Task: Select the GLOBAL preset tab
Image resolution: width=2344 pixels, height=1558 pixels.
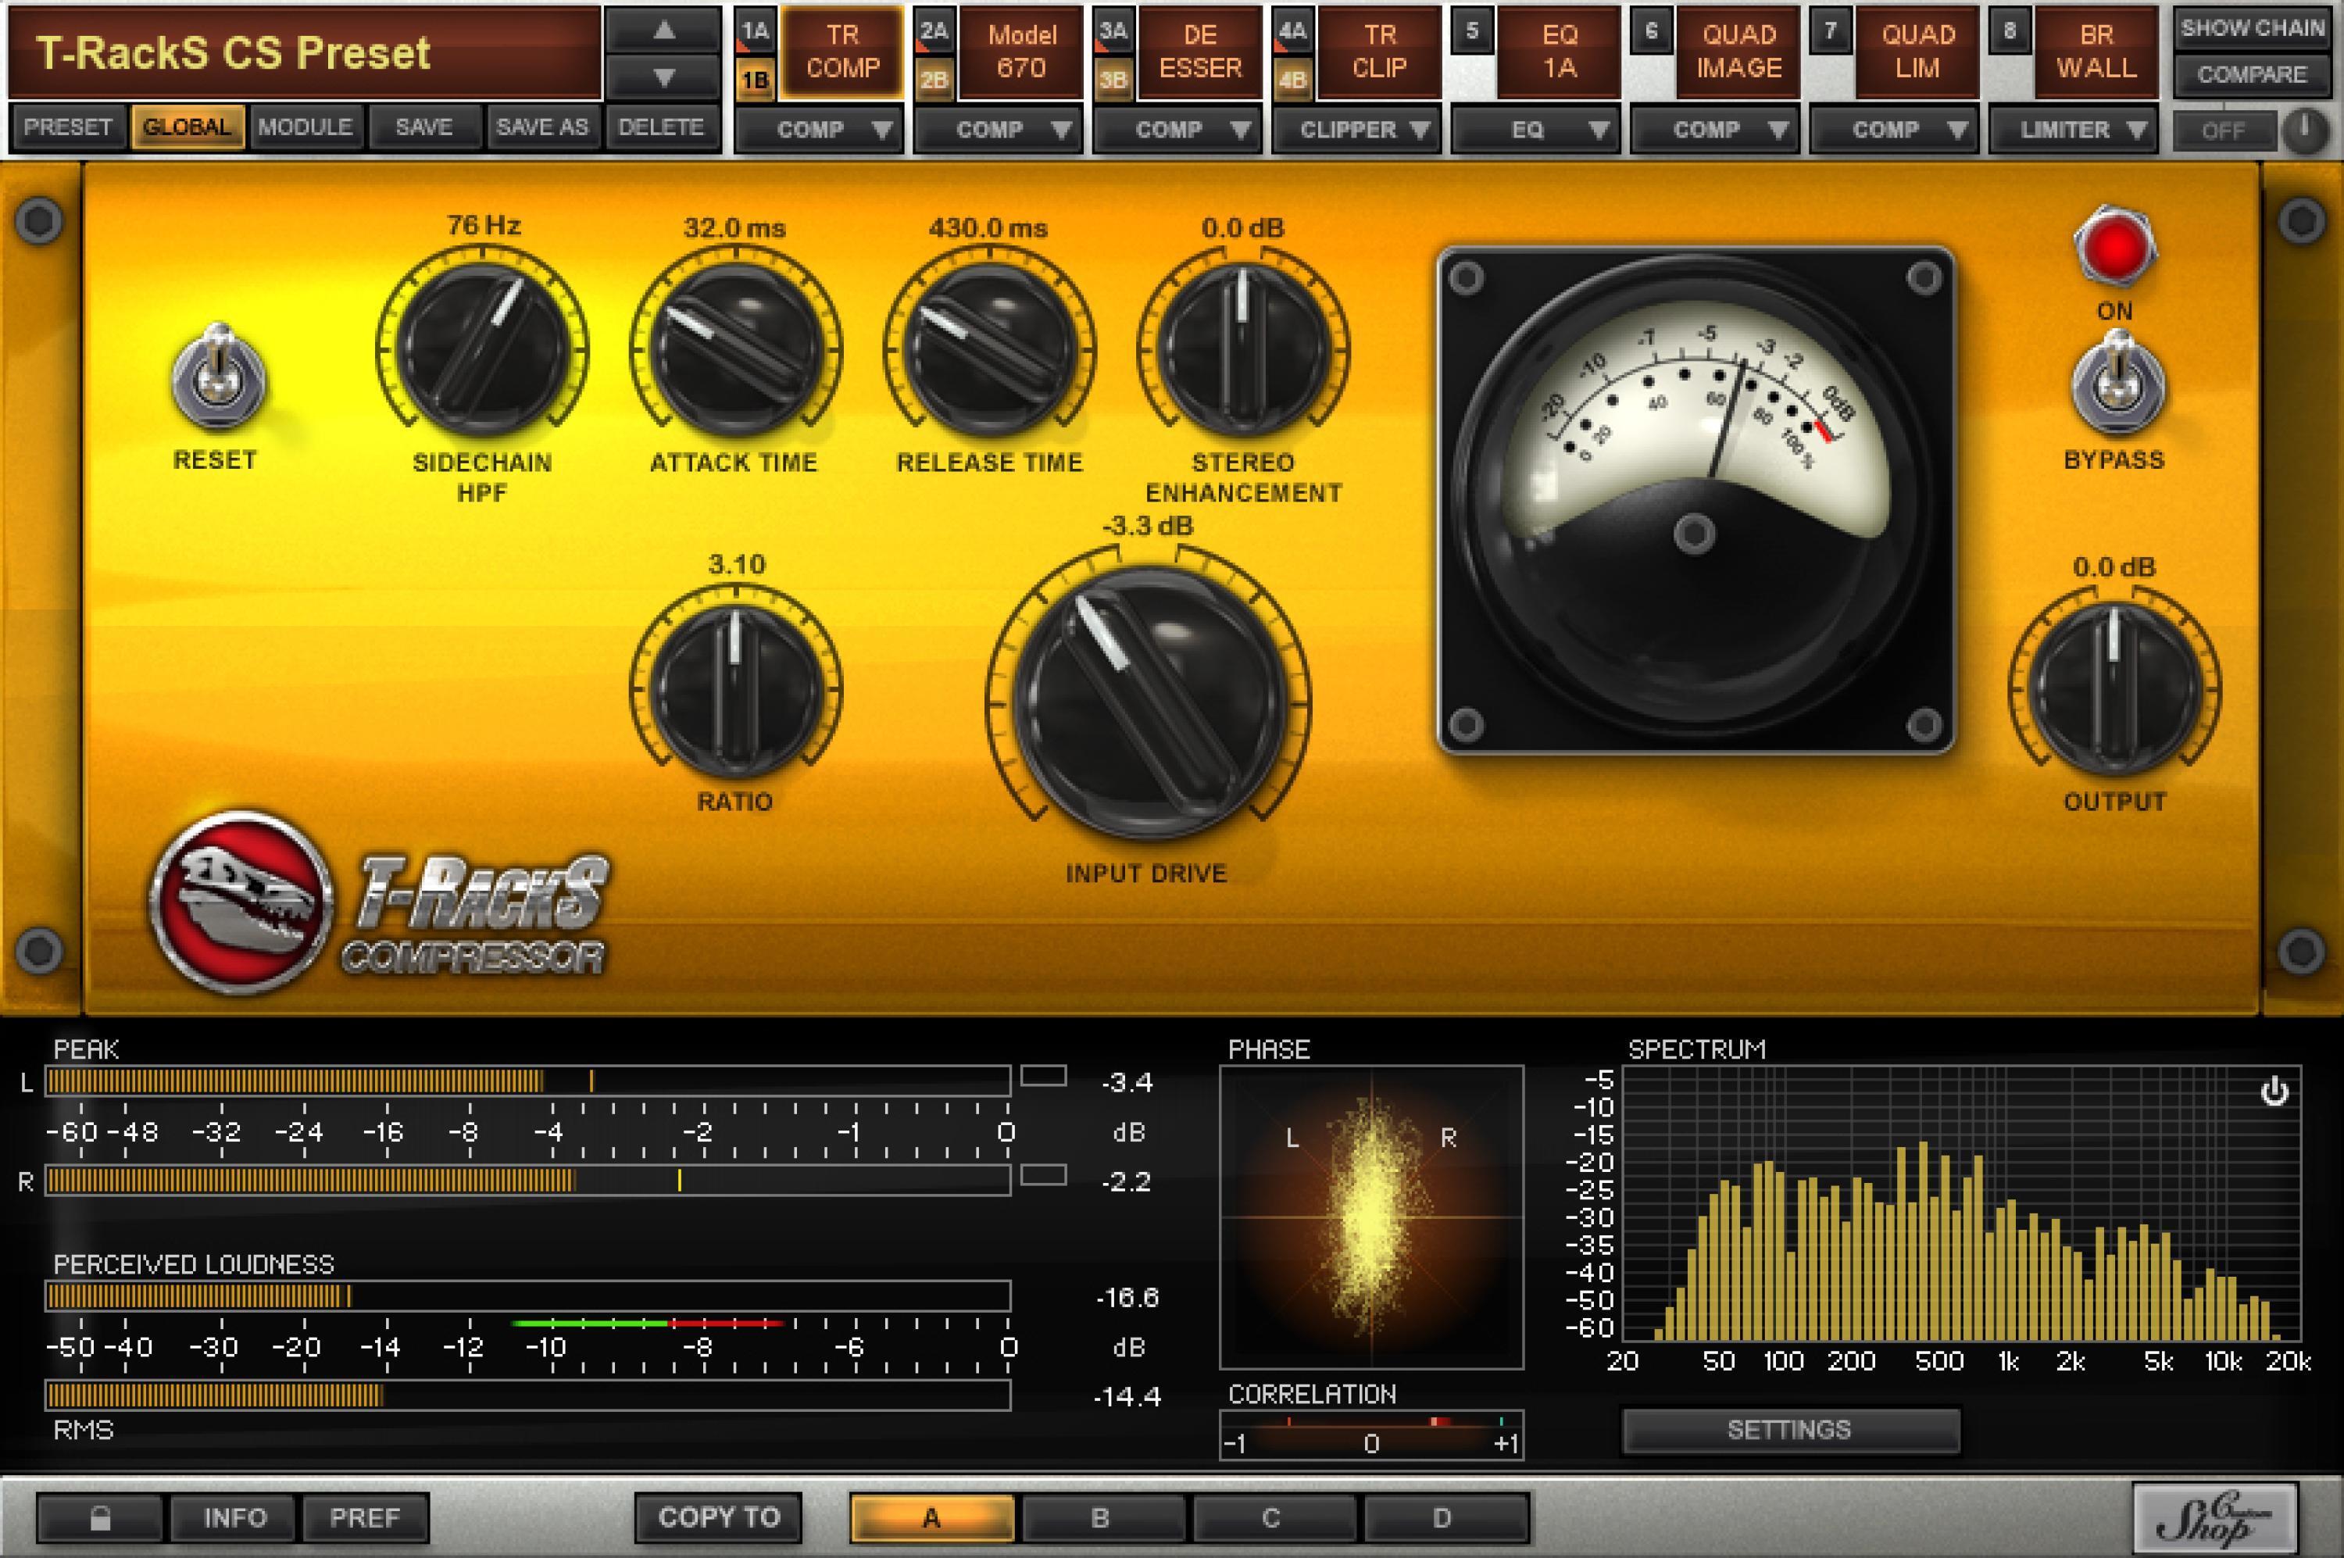Action: click(187, 127)
